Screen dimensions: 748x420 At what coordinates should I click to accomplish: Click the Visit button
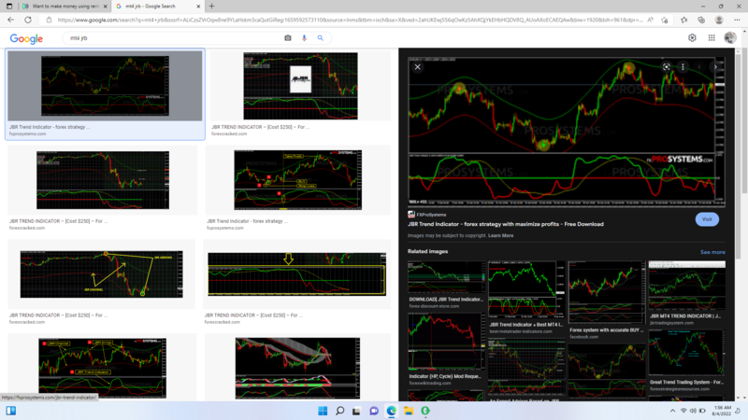click(707, 219)
